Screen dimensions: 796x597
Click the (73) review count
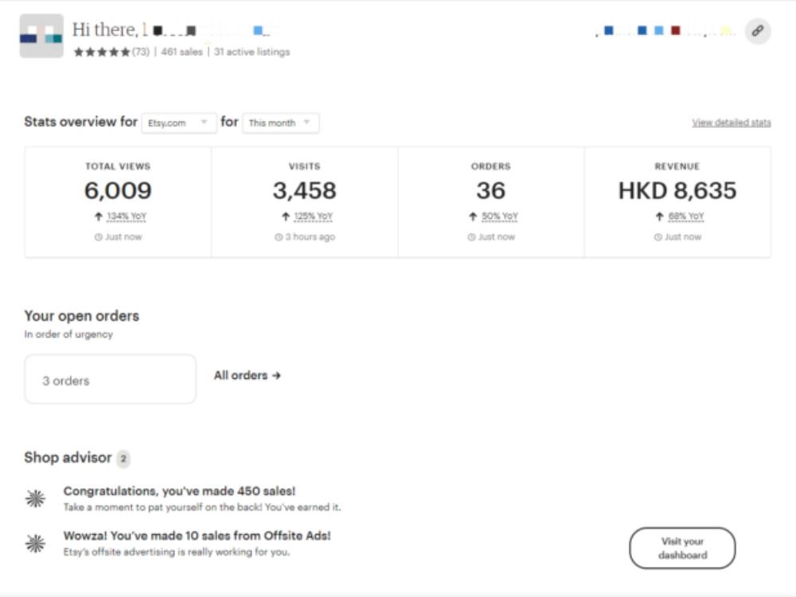click(141, 52)
